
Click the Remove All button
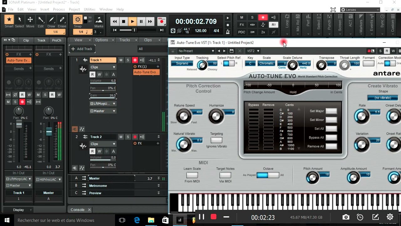tap(331, 146)
